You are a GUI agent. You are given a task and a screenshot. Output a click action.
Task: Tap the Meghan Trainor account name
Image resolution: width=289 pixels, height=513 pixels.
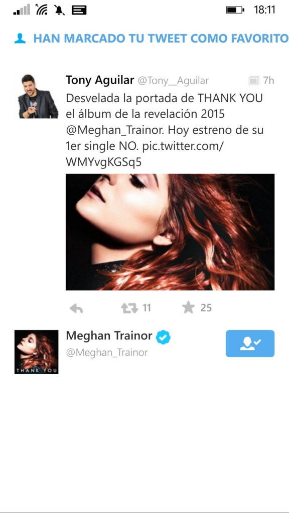click(109, 336)
